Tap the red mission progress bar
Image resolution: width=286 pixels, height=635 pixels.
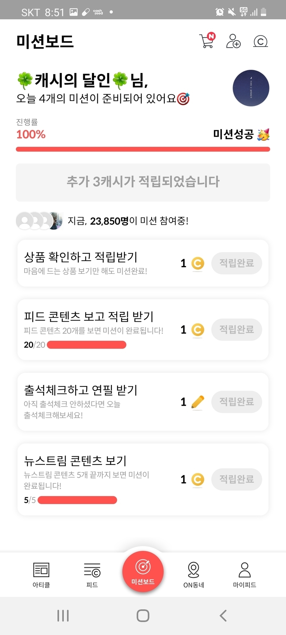[143, 149]
